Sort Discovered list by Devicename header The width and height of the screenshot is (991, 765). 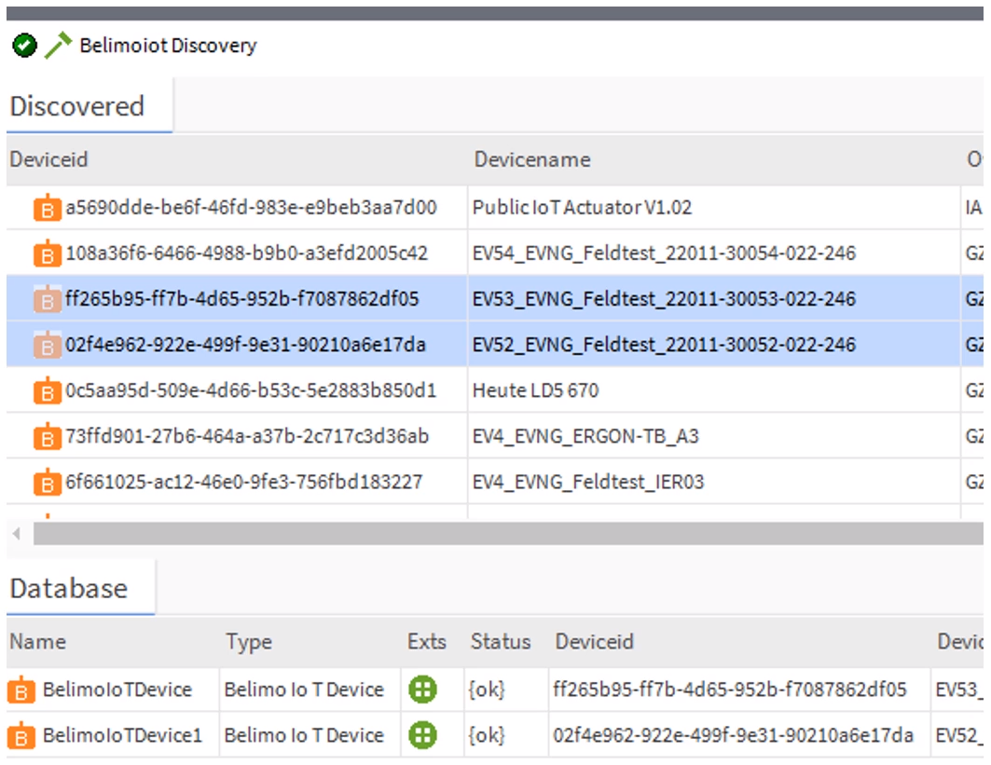click(531, 159)
